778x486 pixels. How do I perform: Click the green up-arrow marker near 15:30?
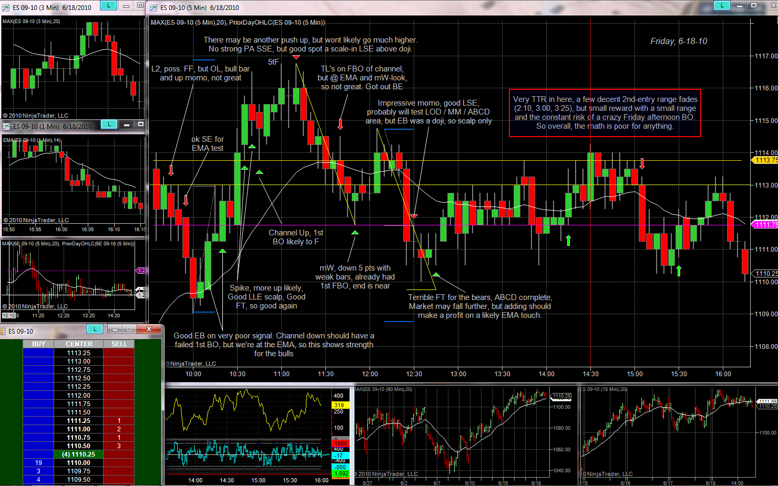(679, 271)
